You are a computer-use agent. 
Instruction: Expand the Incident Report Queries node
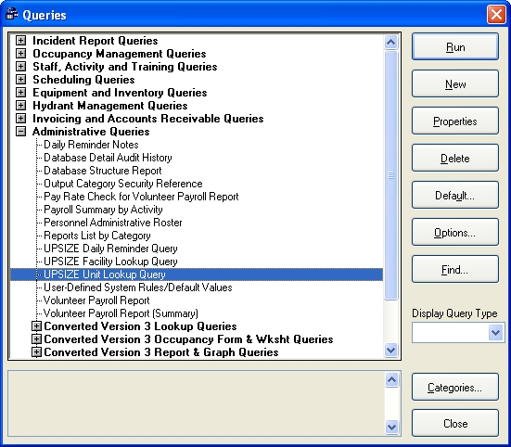[x=20, y=41]
